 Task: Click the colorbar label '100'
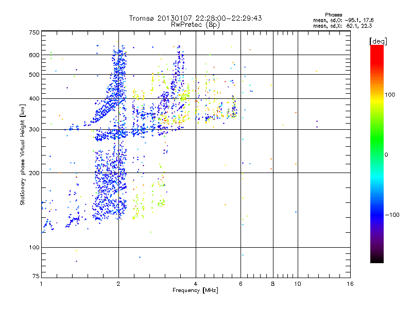pos(390,95)
